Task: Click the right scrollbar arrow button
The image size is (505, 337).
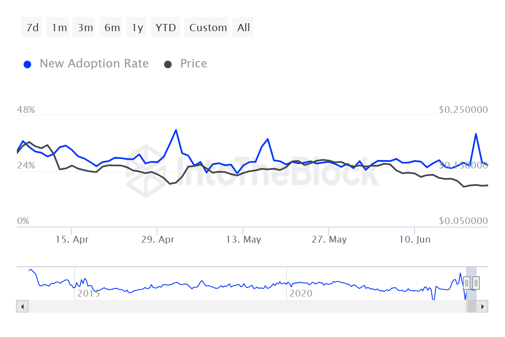Action: [482, 306]
